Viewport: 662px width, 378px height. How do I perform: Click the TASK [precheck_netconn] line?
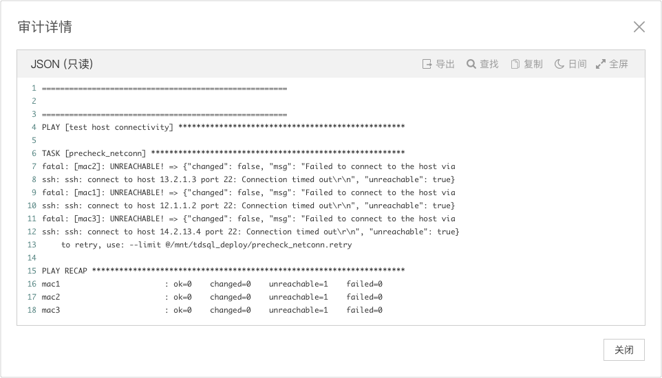223,153
